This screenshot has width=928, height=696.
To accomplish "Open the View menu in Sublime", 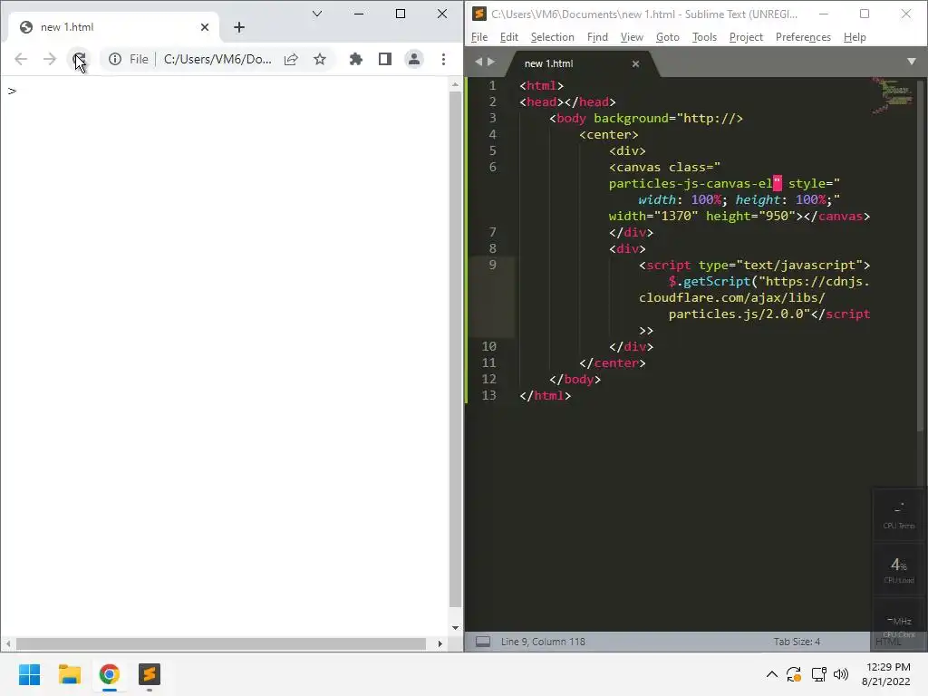I will [632, 36].
